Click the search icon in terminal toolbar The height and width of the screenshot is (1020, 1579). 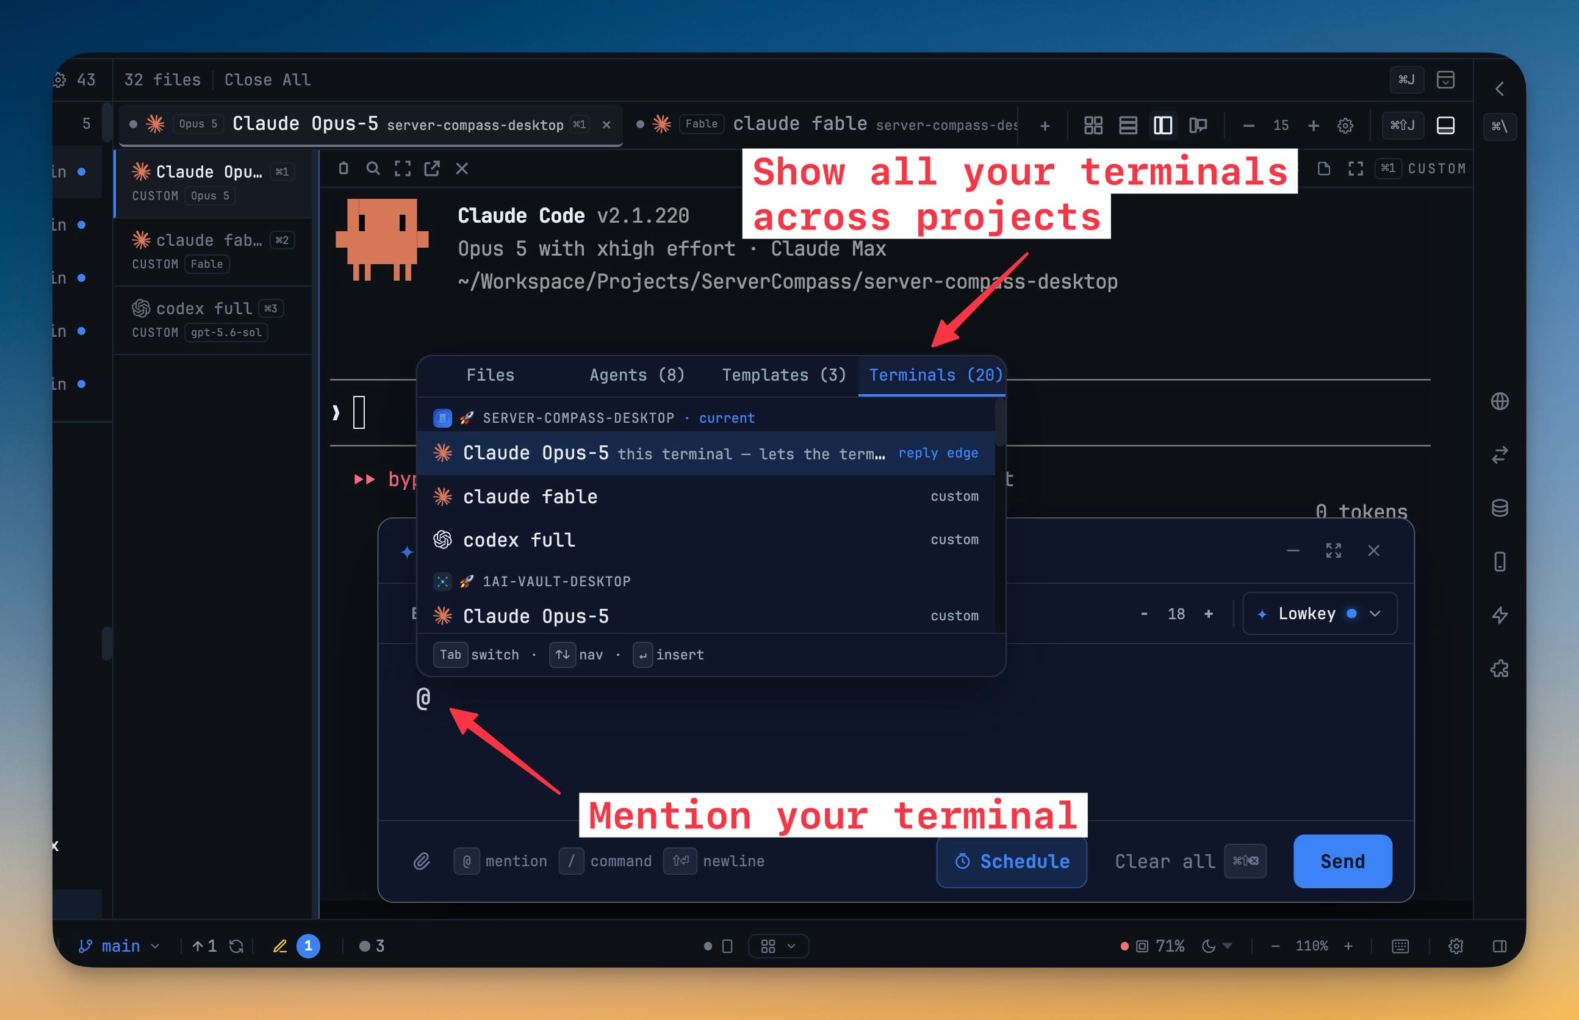(373, 168)
